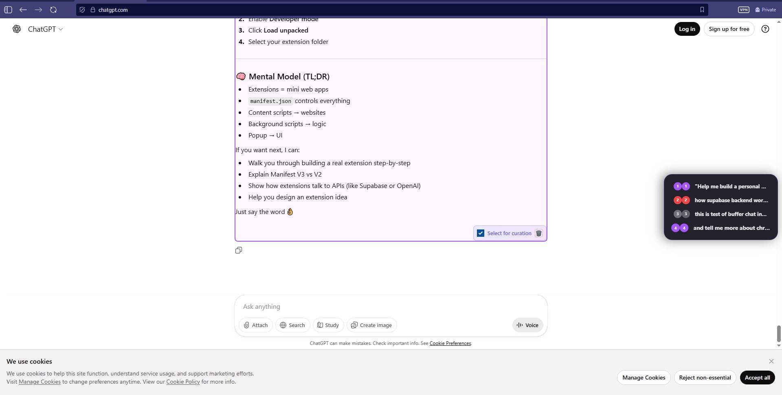The height and width of the screenshot is (395, 782).
Task: Click Sign up for free
Action: tap(729, 29)
